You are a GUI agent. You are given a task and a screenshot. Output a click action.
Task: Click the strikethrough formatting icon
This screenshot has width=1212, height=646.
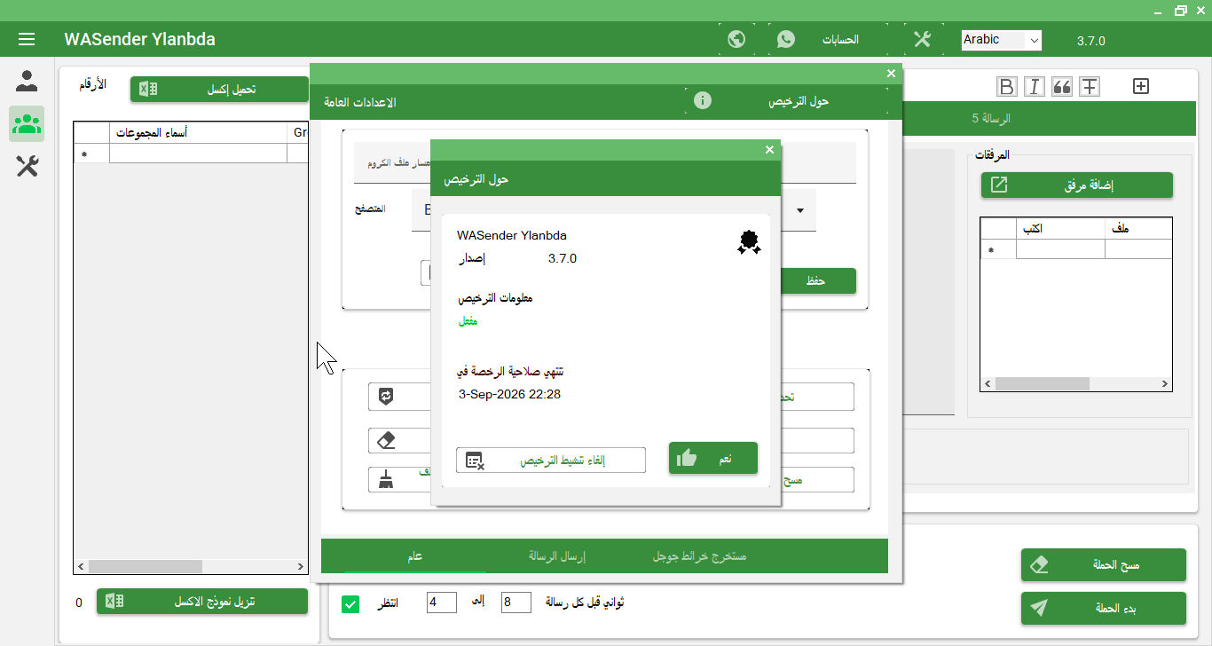[1089, 86]
